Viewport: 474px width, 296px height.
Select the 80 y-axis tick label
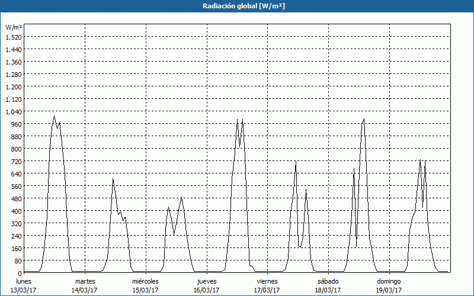(17, 260)
